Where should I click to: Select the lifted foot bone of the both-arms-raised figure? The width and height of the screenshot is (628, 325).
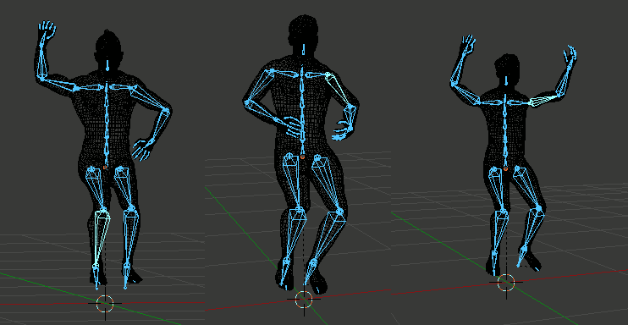(521, 257)
